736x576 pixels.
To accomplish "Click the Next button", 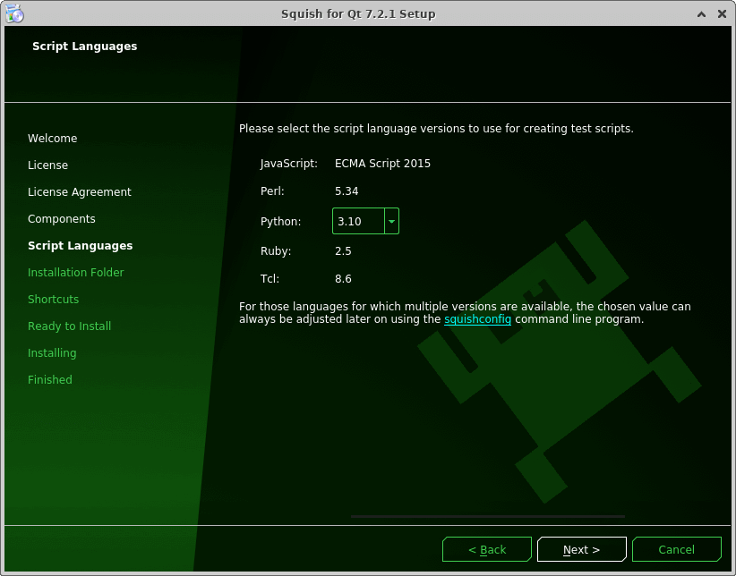I will pyautogui.click(x=581, y=549).
